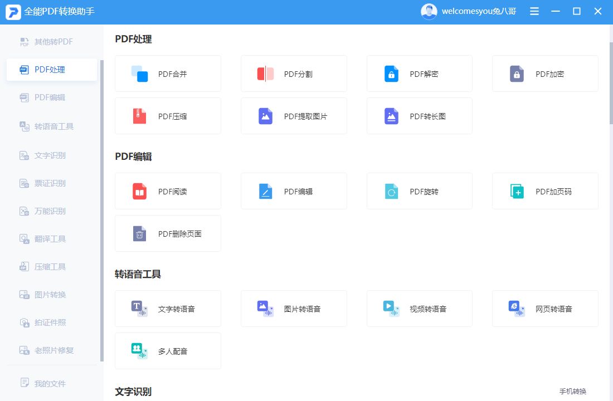Click the PDF转长图 label

pyautogui.click(x=427, y=116)
